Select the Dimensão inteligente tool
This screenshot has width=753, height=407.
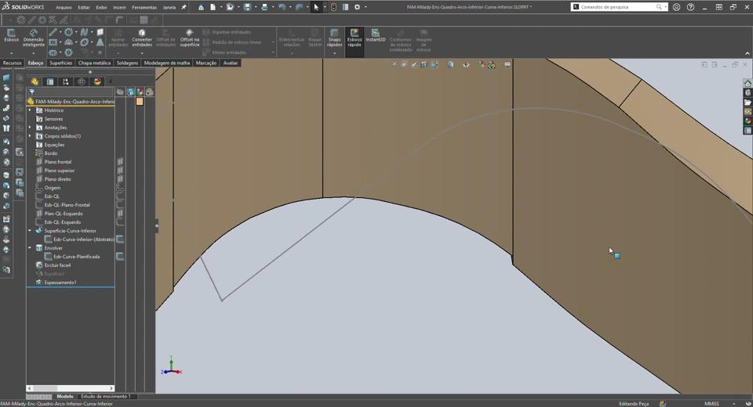pos(34,38)
